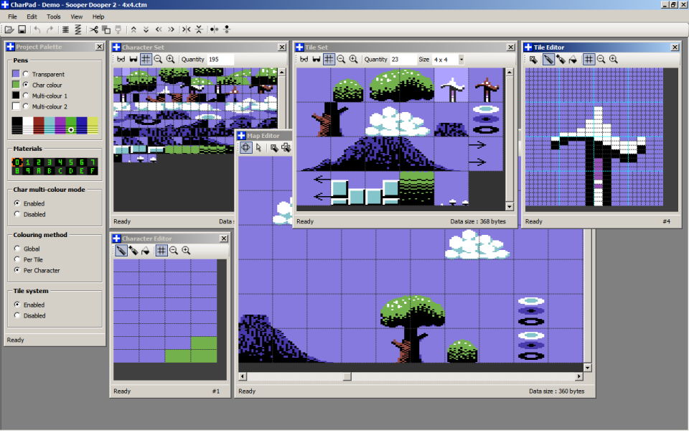Click the Paste brush icon in main toolbar

[x=118, y=29]
